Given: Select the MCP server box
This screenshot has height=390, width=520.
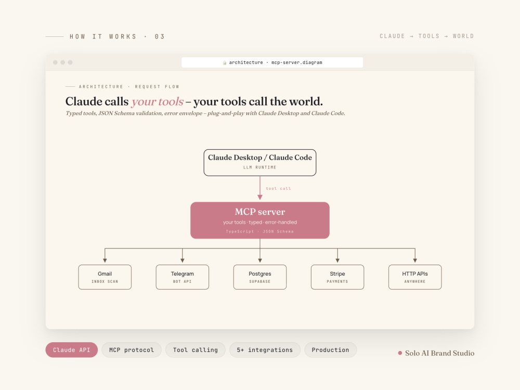Looking at the screenshot, I should pyautogui.click(x=260, y=220).
